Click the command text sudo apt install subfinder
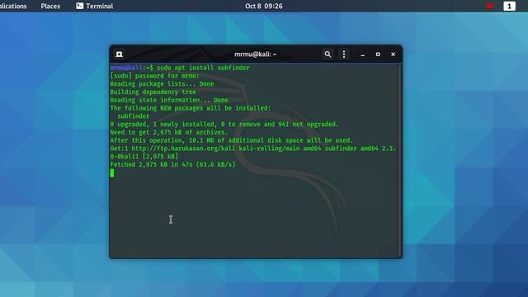This screenshot has width=528, height=297. [203, 68]
